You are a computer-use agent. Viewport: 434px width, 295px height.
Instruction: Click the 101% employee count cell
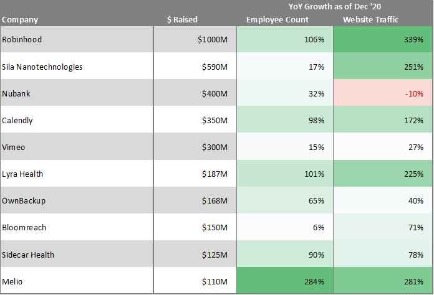(285, 173)
